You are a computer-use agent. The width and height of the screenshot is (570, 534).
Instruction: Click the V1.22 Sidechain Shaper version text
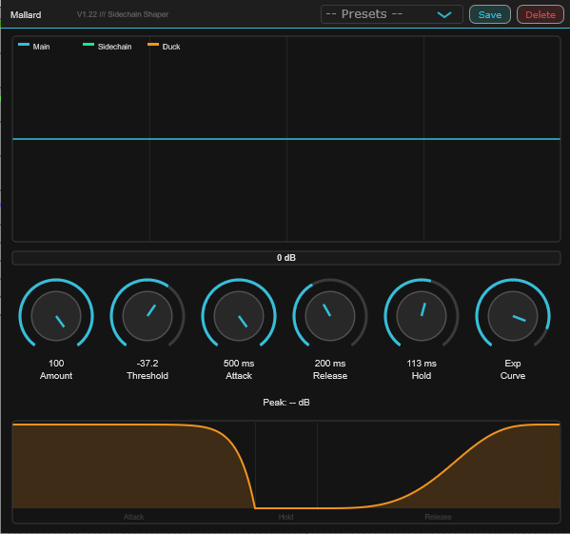[123, 14]
